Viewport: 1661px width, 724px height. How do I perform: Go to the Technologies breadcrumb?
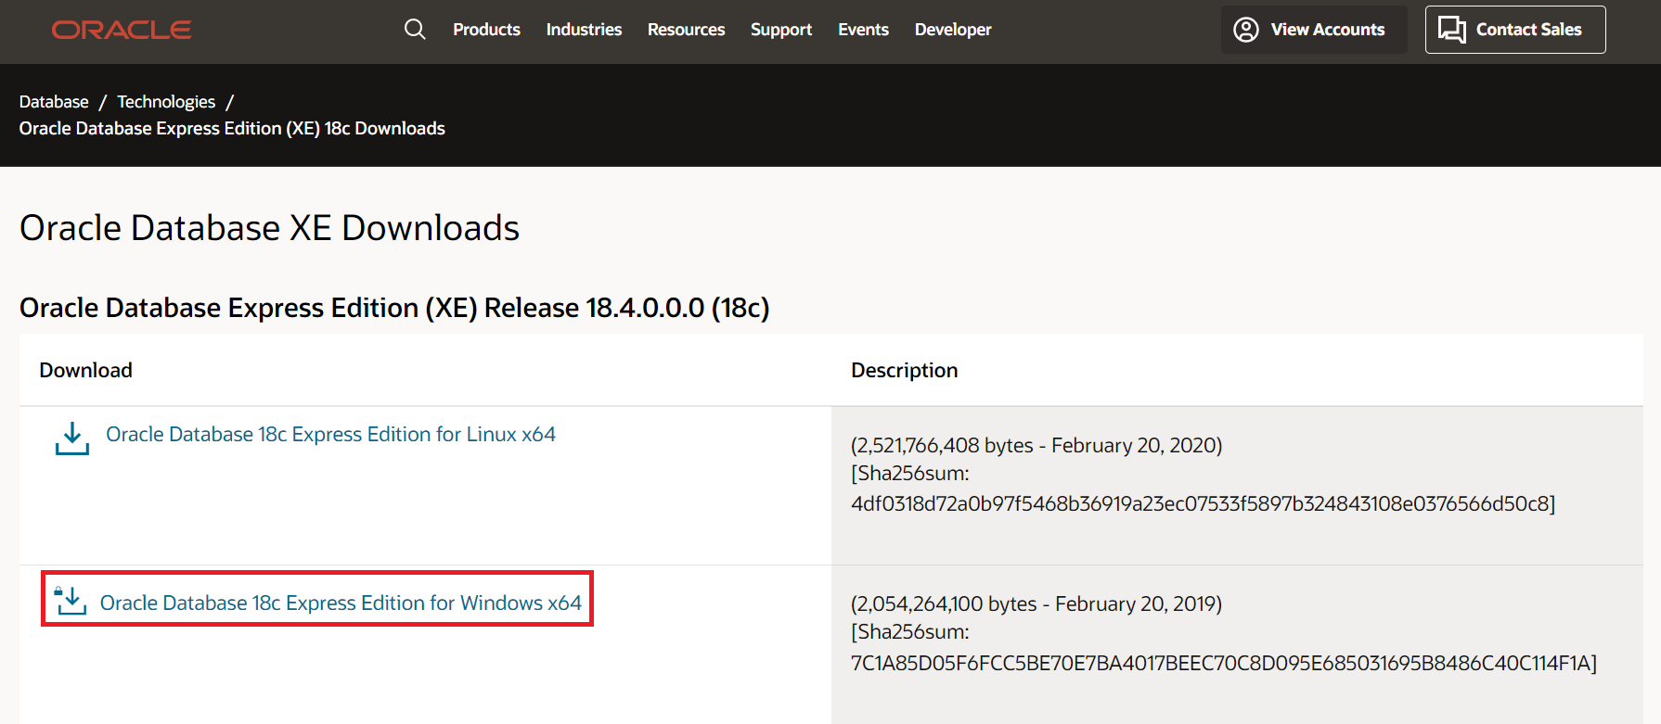pos(166,102)
